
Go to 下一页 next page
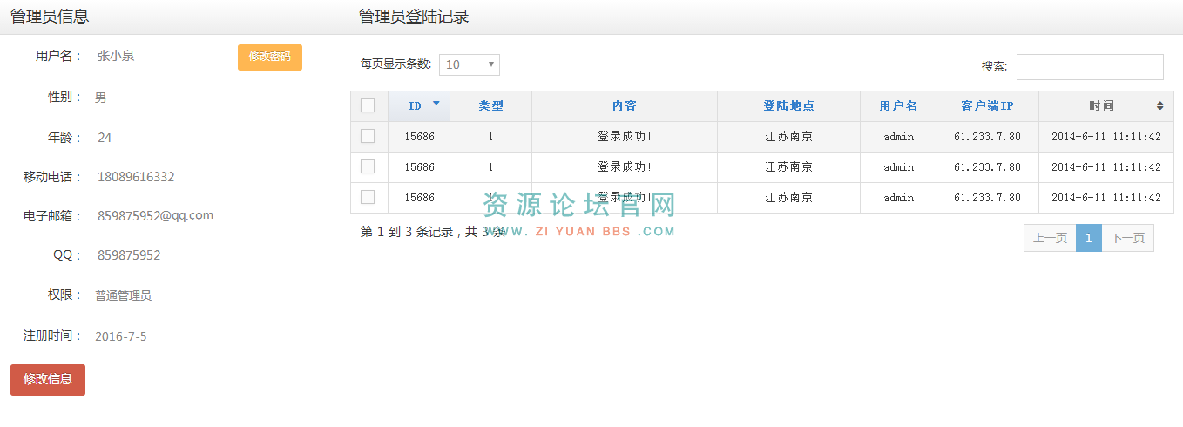point(1127,238)
